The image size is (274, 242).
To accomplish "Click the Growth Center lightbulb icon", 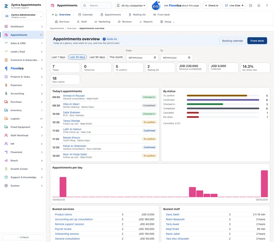I will [6, 169].
